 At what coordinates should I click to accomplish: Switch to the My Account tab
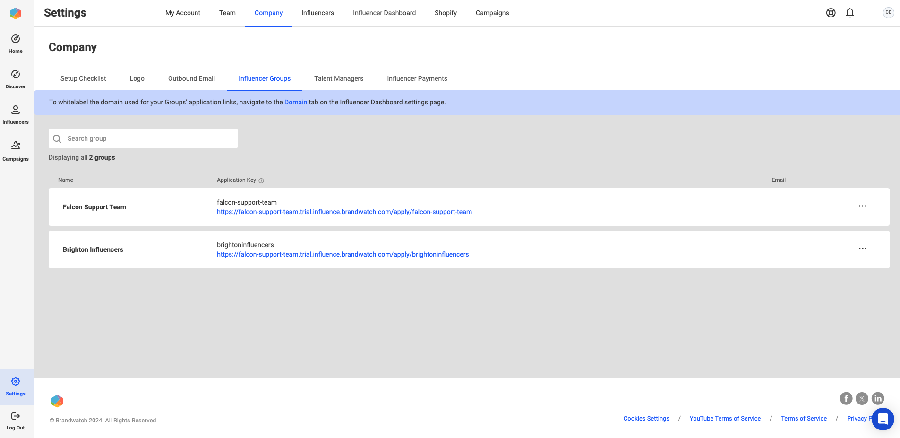pos(183,13)
